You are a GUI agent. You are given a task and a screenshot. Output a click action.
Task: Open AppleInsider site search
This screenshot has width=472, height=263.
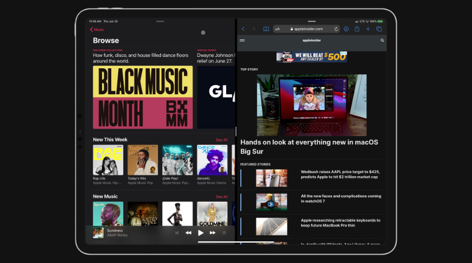pyautogui.click(x=382, y=40)
